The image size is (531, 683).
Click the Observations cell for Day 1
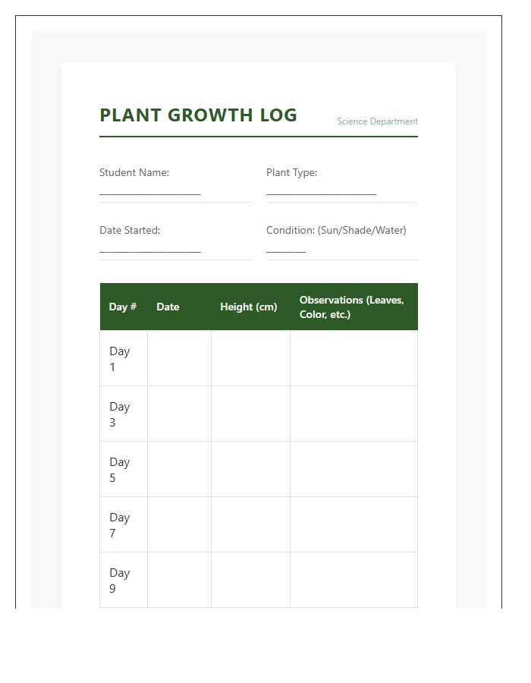pyautogui.click(x=353, y=358)
